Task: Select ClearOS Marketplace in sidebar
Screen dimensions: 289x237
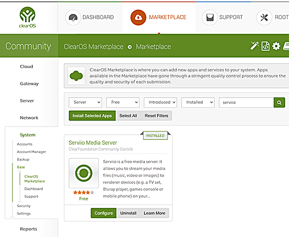Action: (x=35, y=179)
